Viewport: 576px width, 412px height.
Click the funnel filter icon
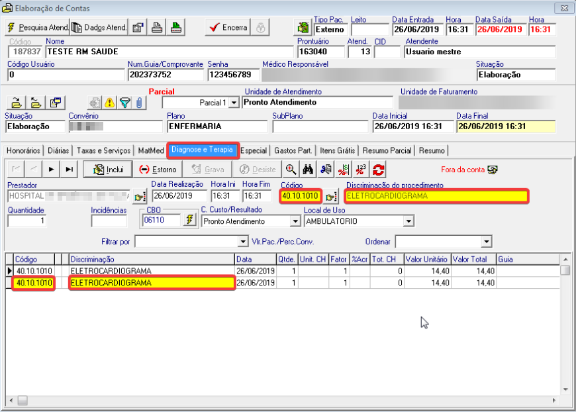coord(125,103)
